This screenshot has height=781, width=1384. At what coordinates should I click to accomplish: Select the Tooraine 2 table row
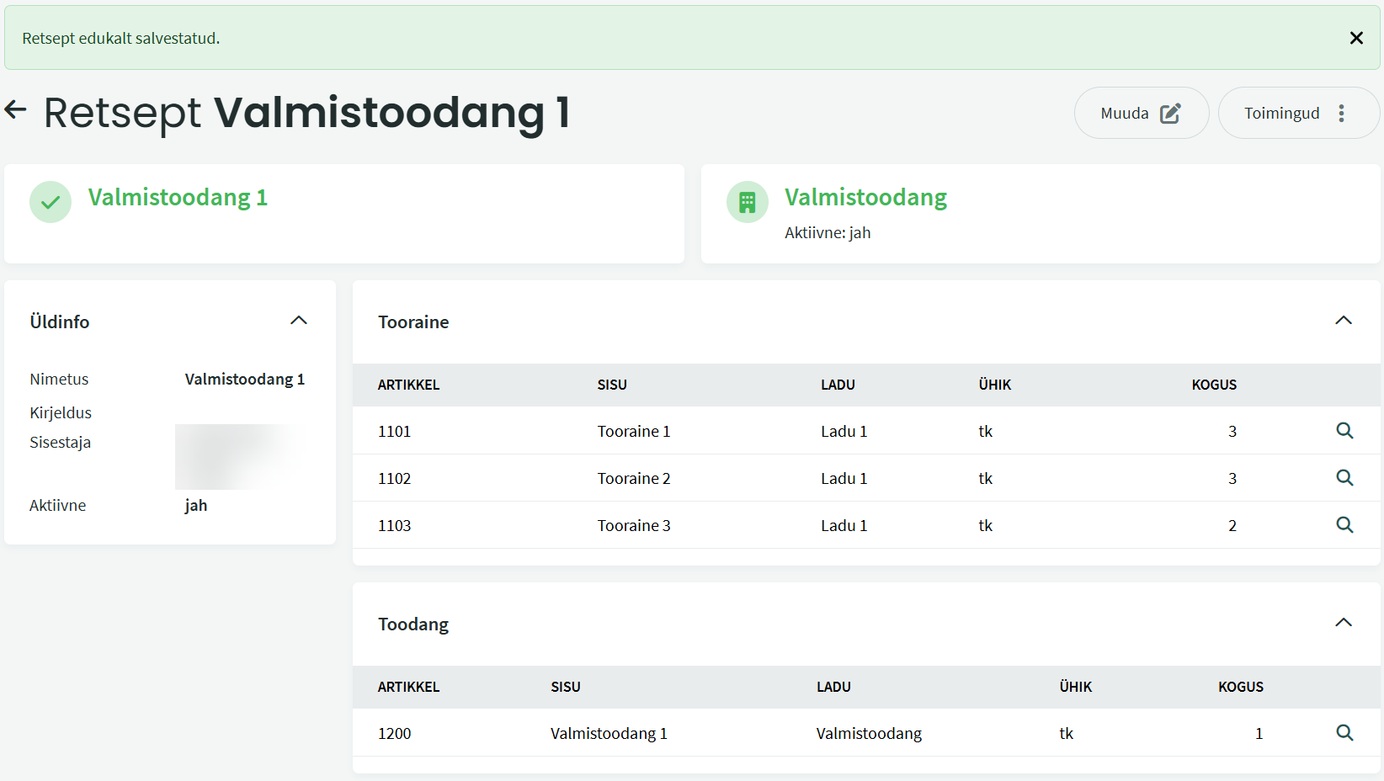click(x=634, y=478)
